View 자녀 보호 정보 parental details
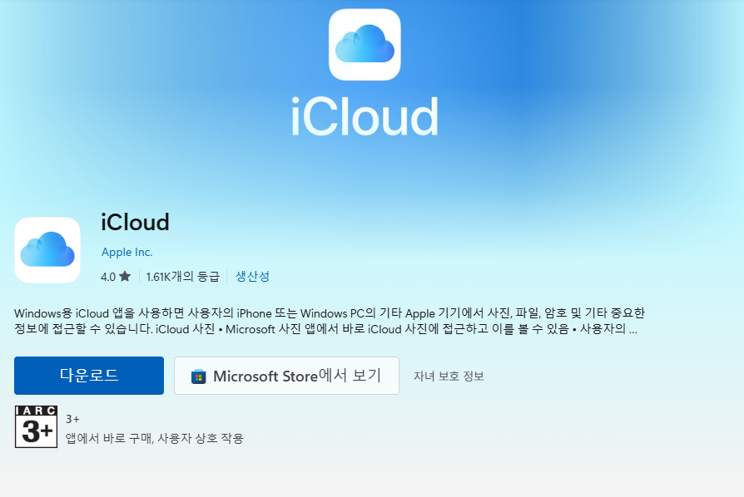This screenshot has width=744, height=497. point(449,376)
